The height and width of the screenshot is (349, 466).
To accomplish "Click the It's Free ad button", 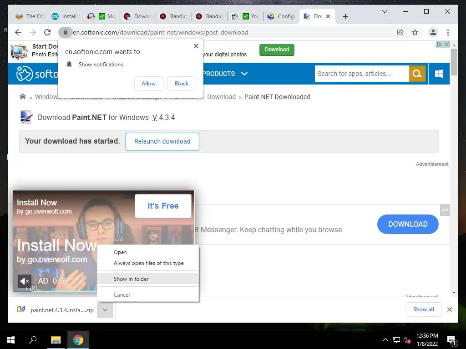I will click(x=163, y=206).
